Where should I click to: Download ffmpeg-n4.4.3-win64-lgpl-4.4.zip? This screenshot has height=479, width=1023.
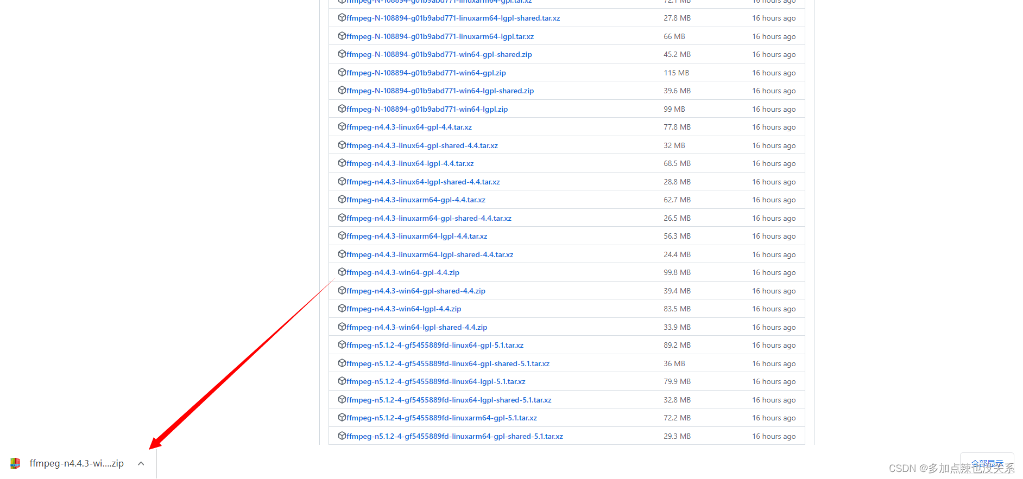tap(404, 309)
